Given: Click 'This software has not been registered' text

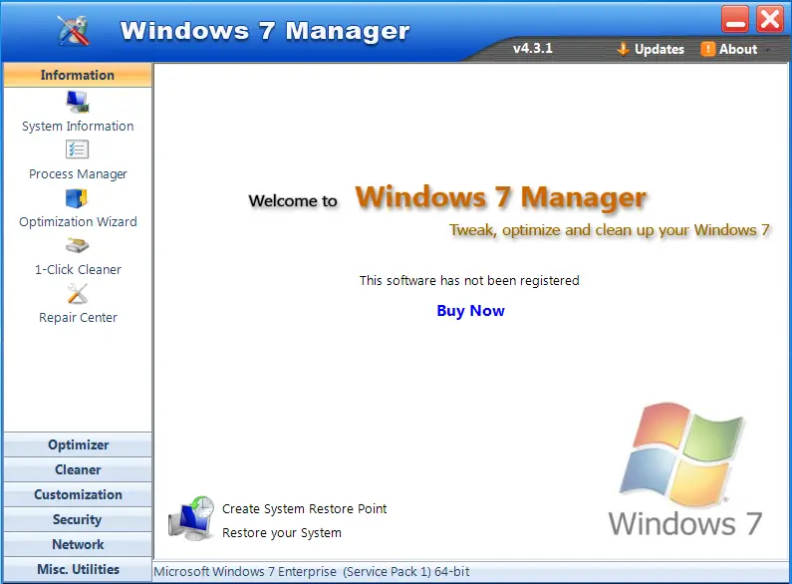Looking at the screenshot, I should (x=469, y=280).
